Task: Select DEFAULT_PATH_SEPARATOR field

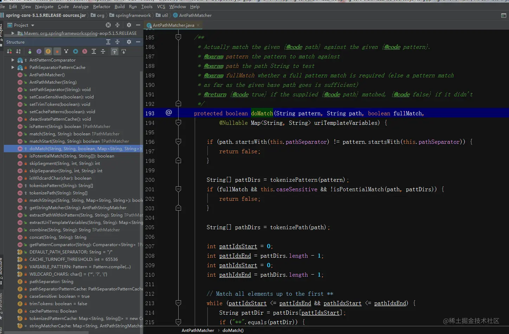Action: coord(71,252)
